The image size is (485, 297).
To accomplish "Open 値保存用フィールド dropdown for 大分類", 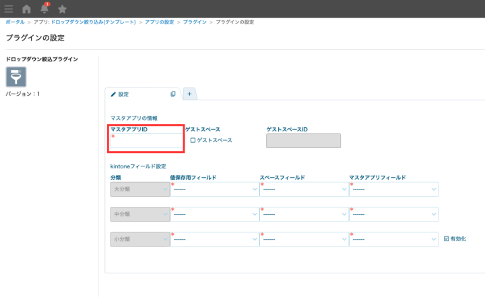I will (x=215, y=189).
